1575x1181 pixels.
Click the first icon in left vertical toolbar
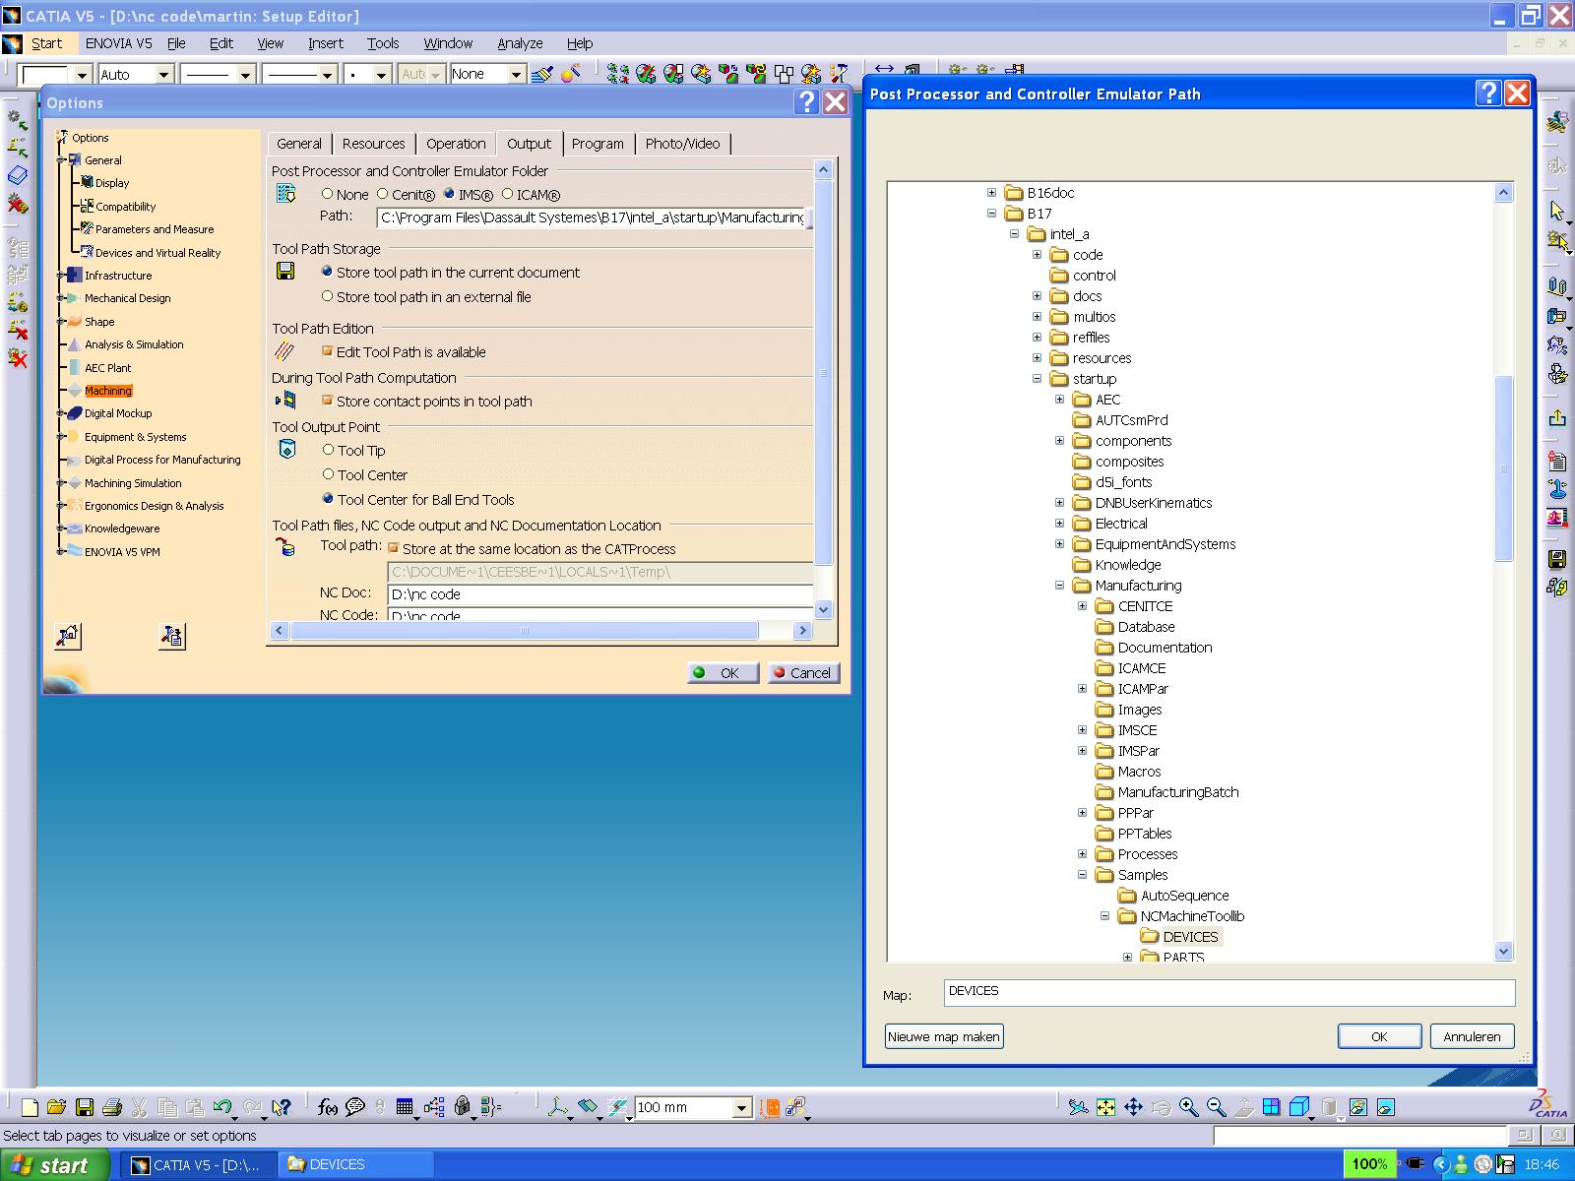[x=18, y=120]
